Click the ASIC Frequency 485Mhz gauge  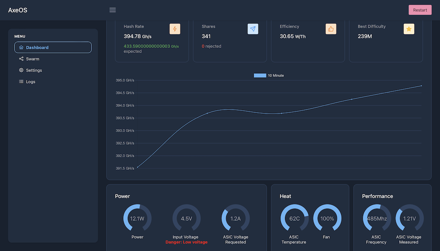click(x=376, y=218)
